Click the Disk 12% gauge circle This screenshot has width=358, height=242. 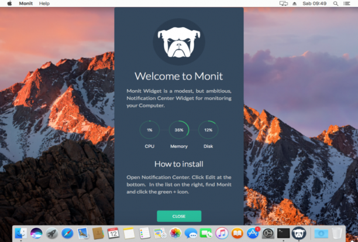tap(208, 130)
